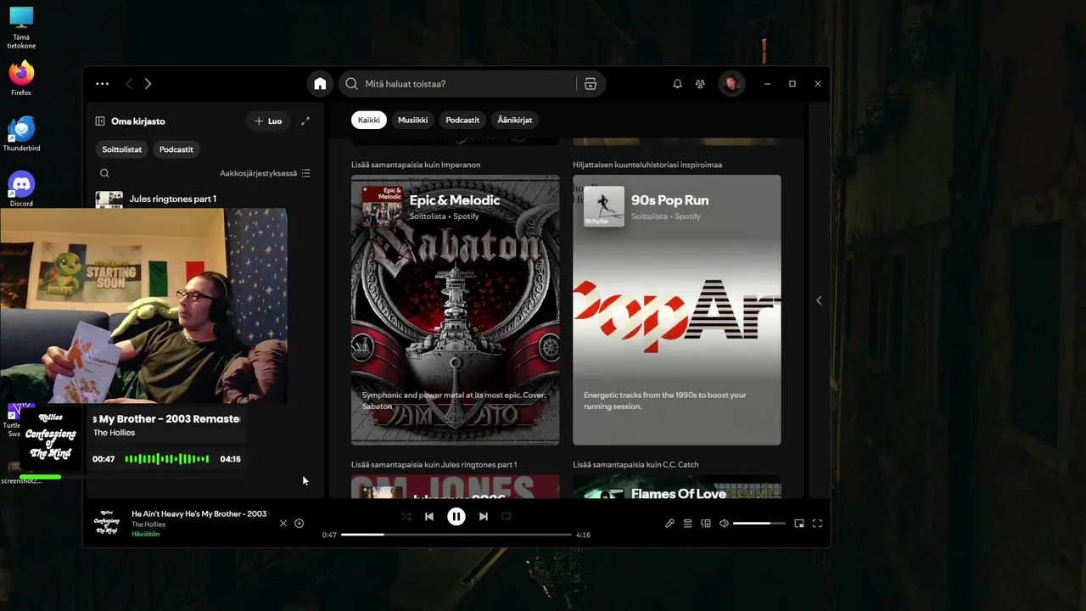This screenshot has width=1086, height=611.
Task: Go forward using the right arrow
Action: 148,84
